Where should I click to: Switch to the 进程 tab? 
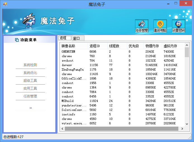pyautogui.click(x=65, y=38)
